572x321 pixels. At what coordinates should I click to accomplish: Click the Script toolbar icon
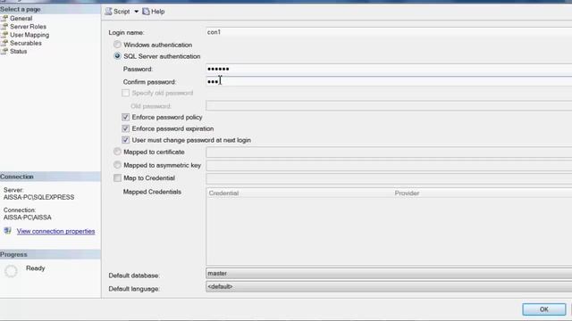(x=108, y=12)
